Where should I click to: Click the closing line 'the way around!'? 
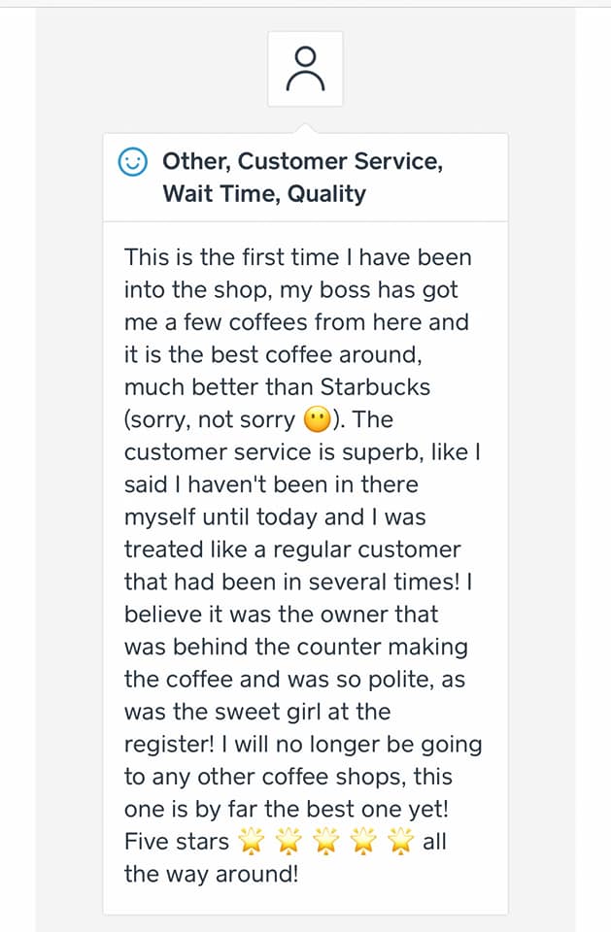click(211, 875)
